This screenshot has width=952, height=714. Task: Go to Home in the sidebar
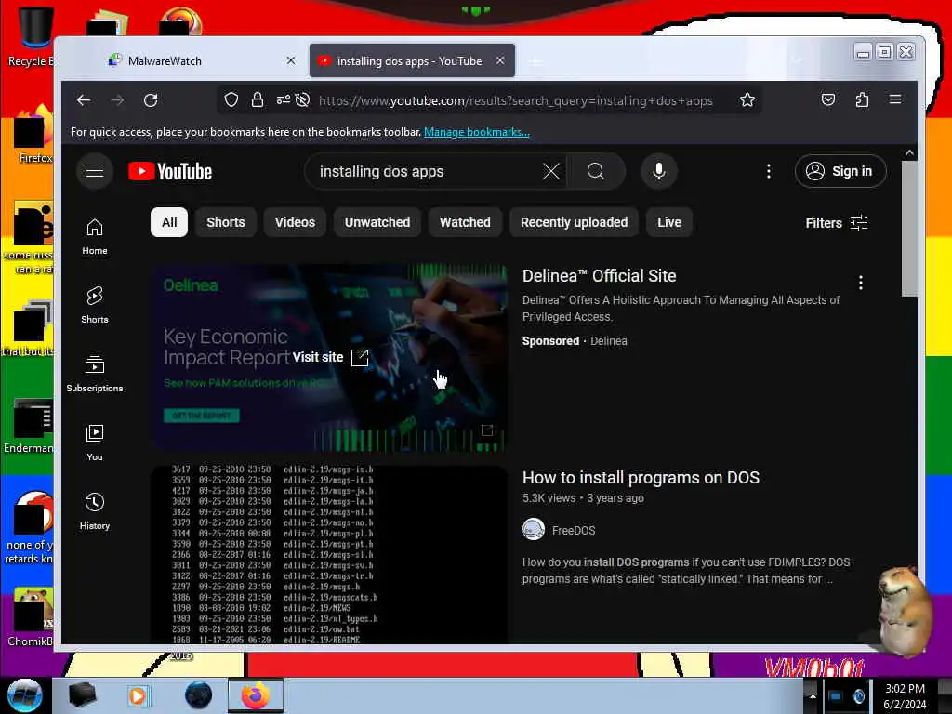95,237
